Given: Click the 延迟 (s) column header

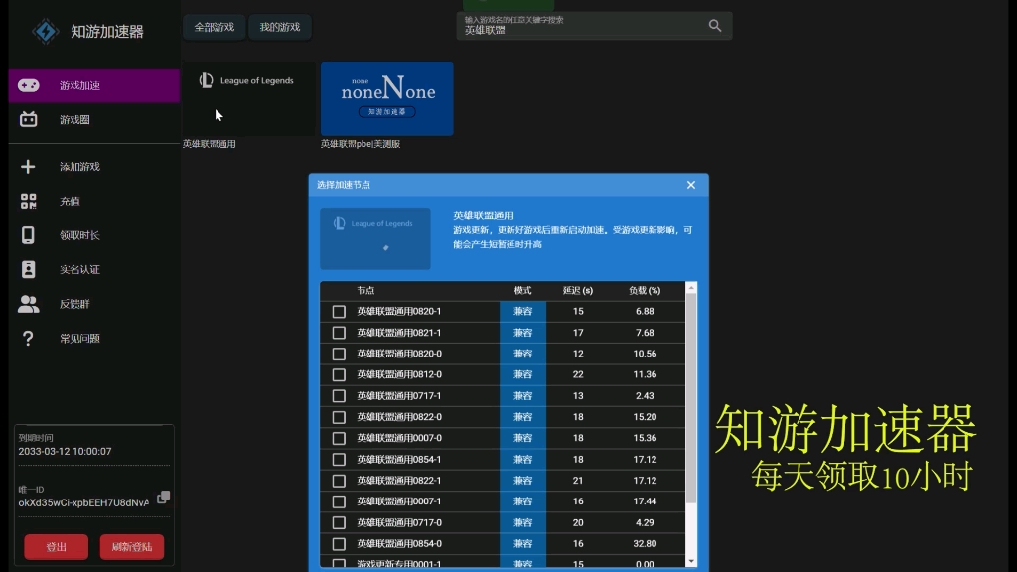Looking at the screenshot, I should coord(578,291).
